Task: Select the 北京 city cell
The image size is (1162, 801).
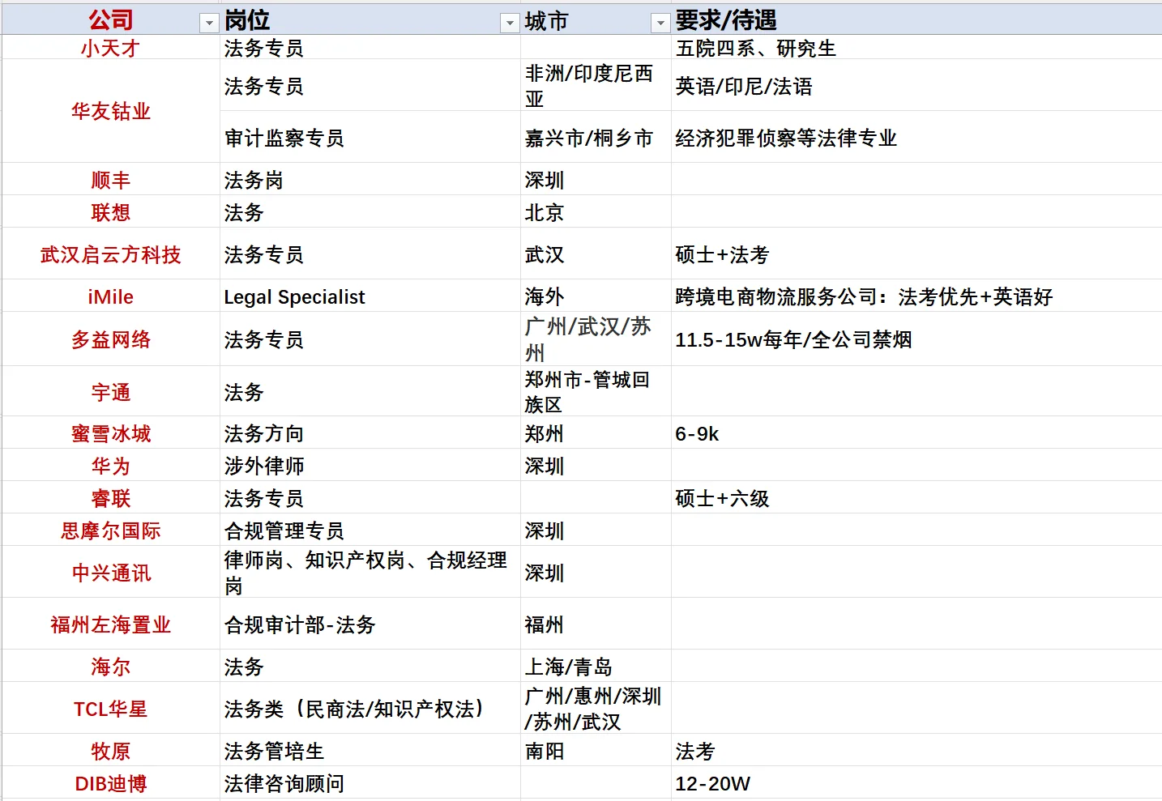Action: [x=596, y=212]
